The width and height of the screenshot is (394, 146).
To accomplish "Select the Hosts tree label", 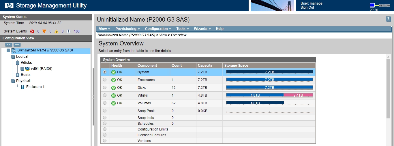I will (25, 75).
